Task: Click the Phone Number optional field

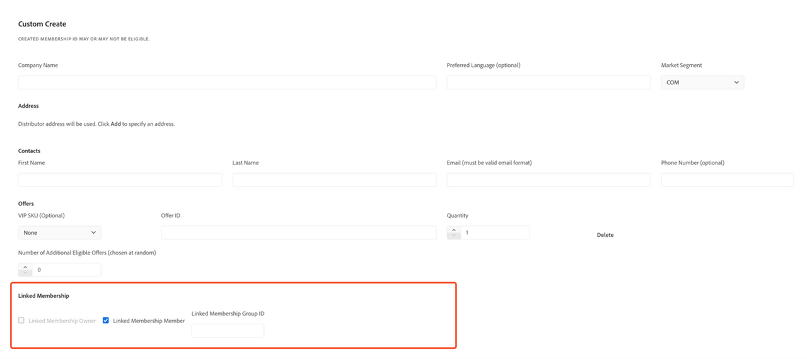Action: coord(727,180)
